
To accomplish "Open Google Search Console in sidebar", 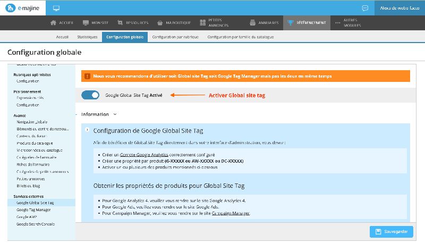I will [x=36, y=224].
